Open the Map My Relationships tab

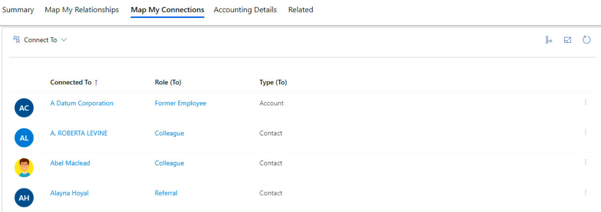[82, 10]
